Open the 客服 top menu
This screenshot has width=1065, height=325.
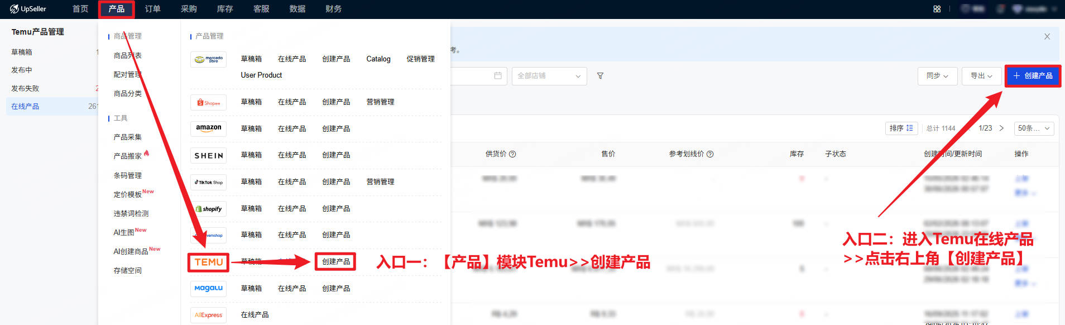261,9
